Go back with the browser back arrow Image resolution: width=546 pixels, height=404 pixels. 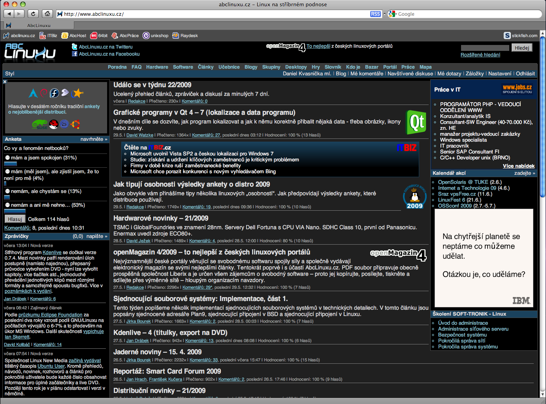click(9, 14)
